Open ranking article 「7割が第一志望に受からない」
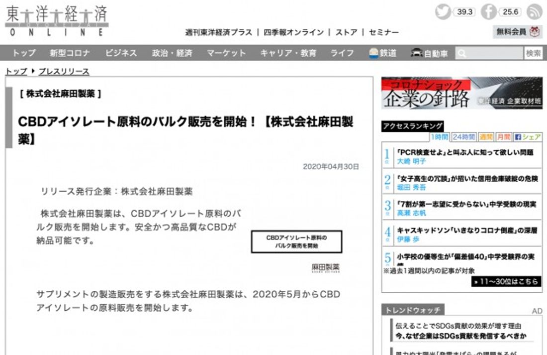The height and width of the screenshot is (355, 547). [466, 205]
